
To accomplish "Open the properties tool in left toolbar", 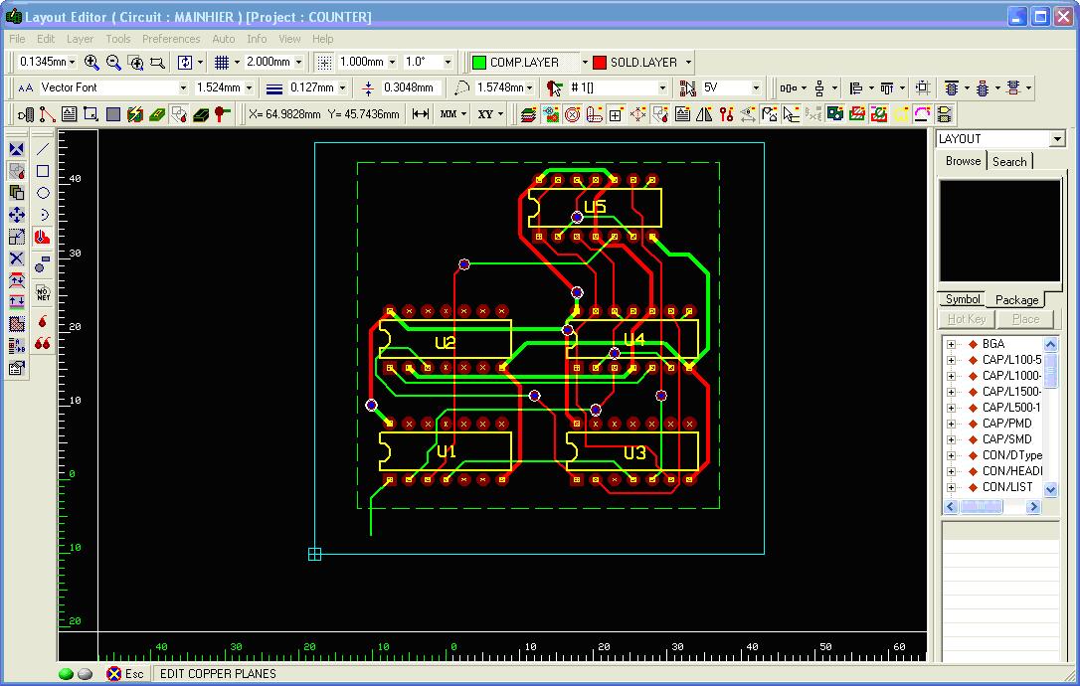I will coord(17,368).
